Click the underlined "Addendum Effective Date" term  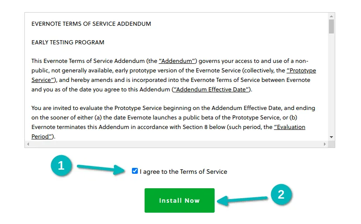tap(211, 90)
